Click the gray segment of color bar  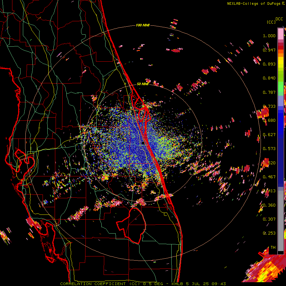281,221
